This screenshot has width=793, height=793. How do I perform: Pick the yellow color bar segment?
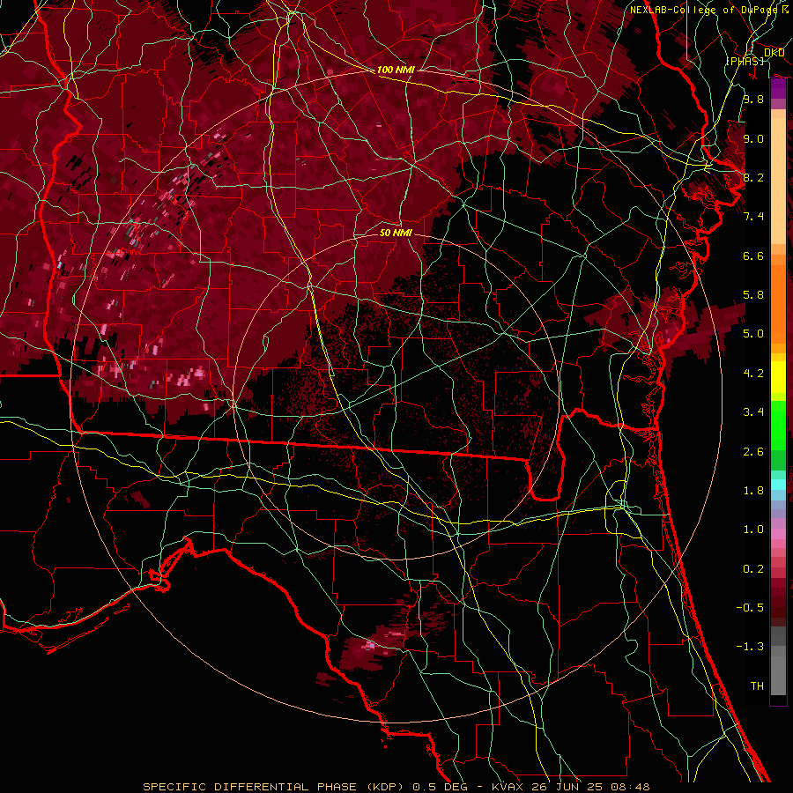[778, 377]
